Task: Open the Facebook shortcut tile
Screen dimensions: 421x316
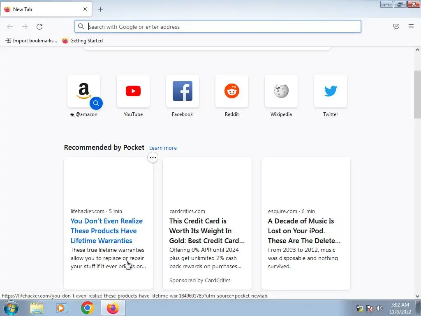Action: pos(182,91)
